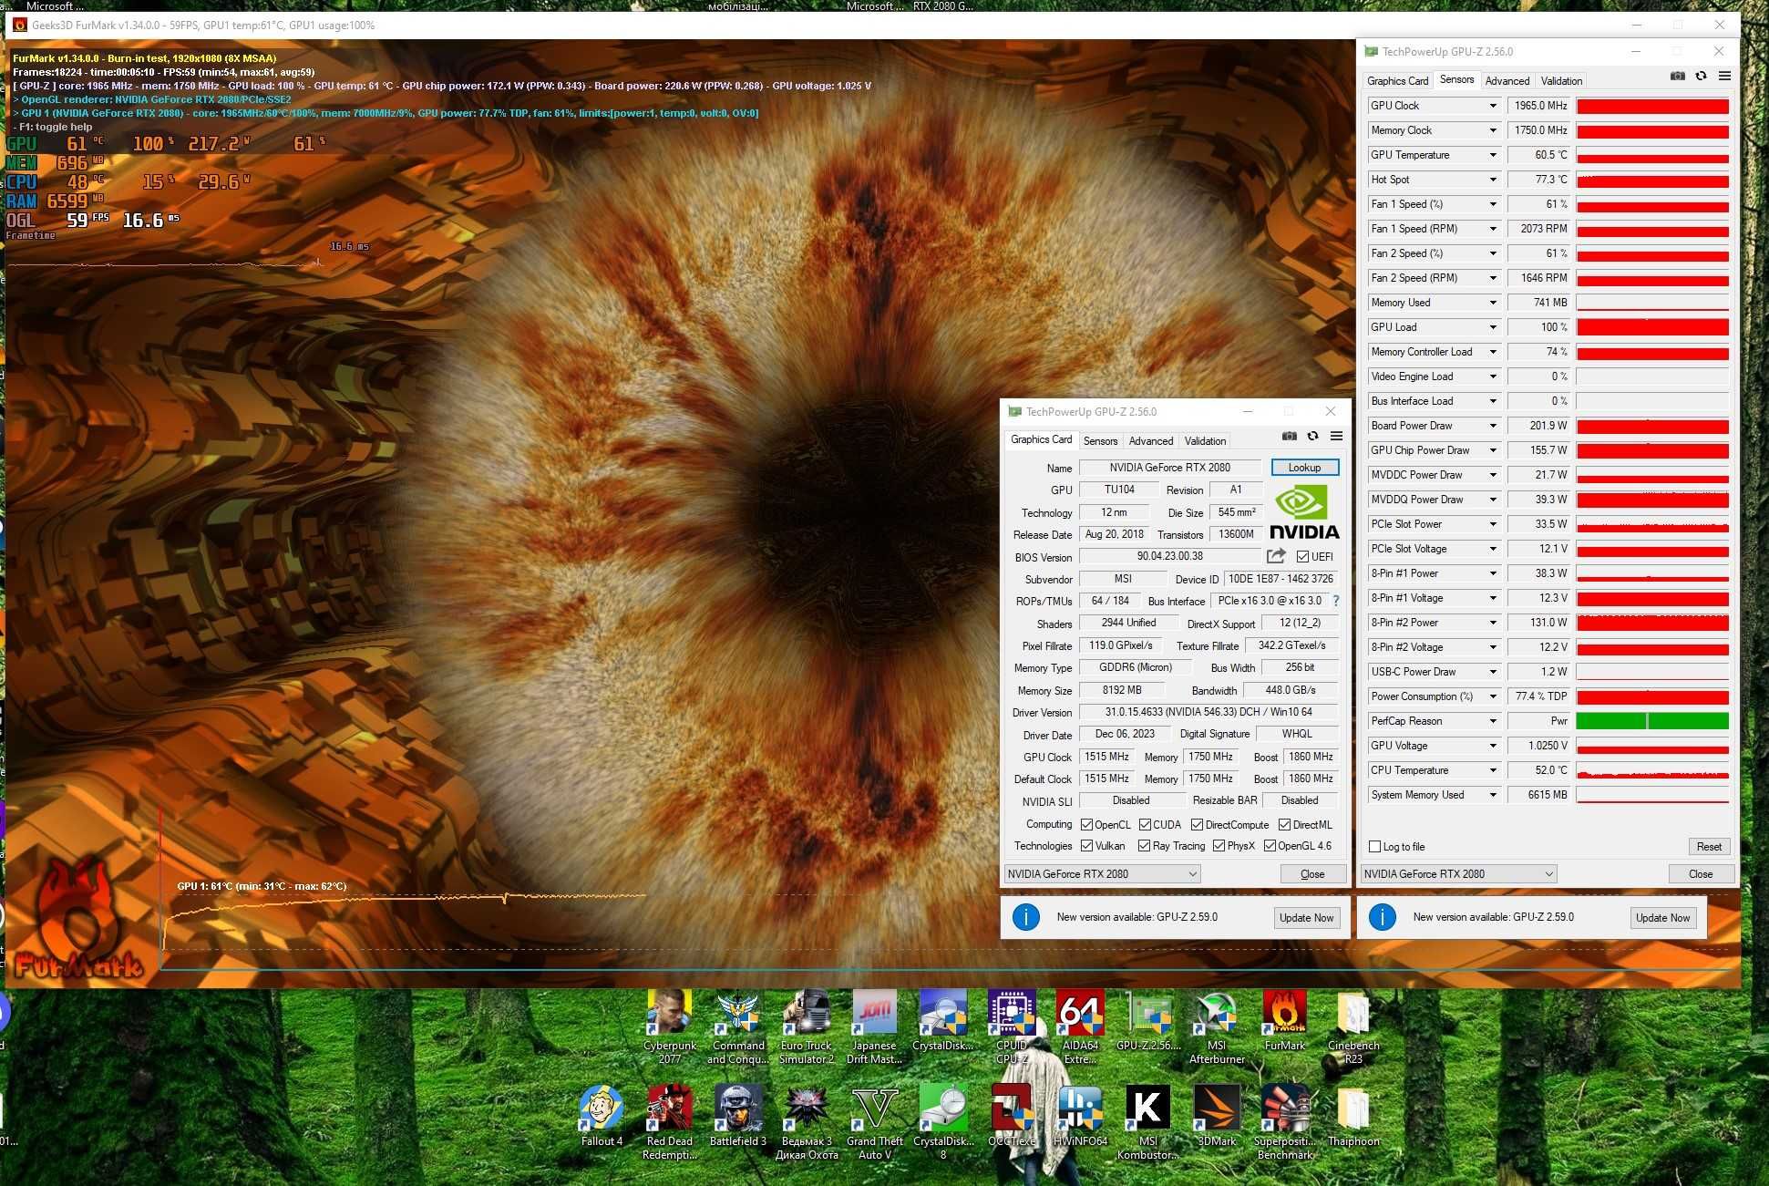Open Red Dead Redemption desktop icon

point(670,1122)
